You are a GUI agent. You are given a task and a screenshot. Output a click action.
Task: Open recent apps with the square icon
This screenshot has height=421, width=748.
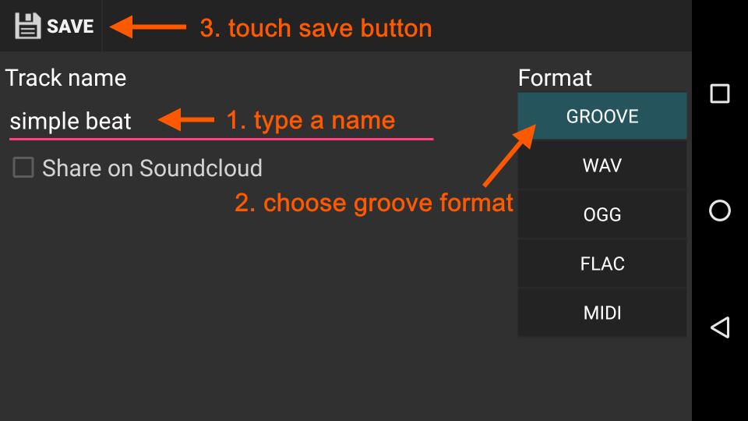pos(720,94)
